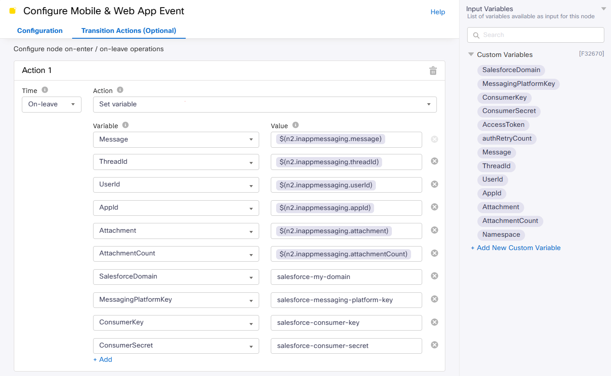
Task: Click the info icon next to Time
Action: point(45,90)
